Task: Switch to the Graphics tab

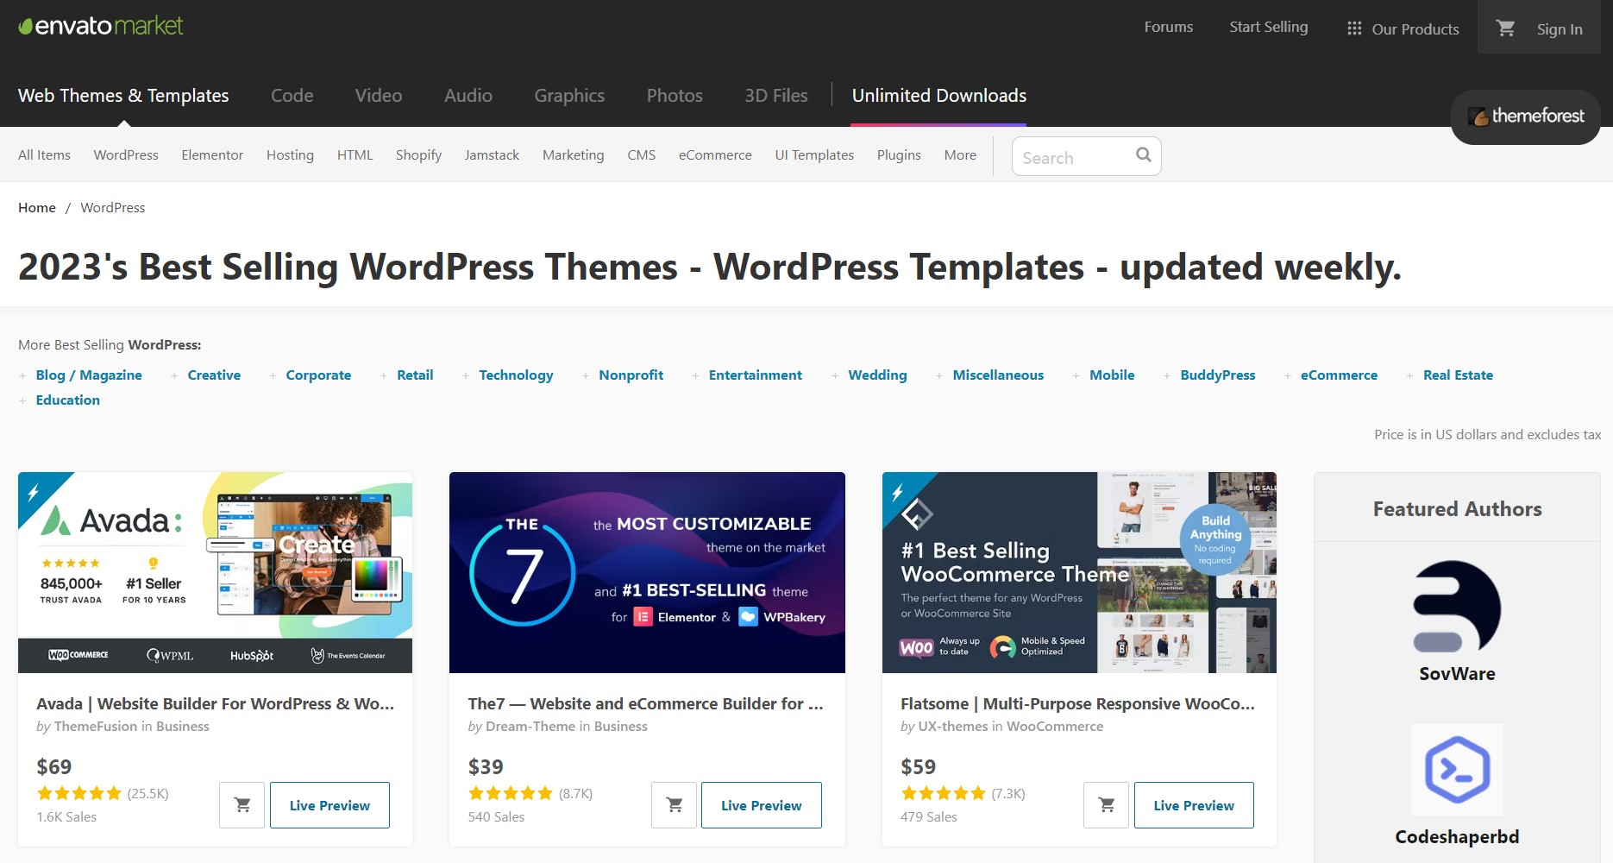Action: pyautogui.click(x=569, y=96)
